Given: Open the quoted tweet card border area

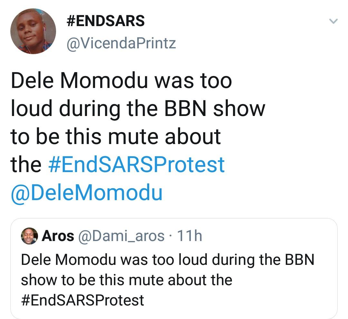Looking at the screenshot, I should pyautogui.click(x=174, y=269).
